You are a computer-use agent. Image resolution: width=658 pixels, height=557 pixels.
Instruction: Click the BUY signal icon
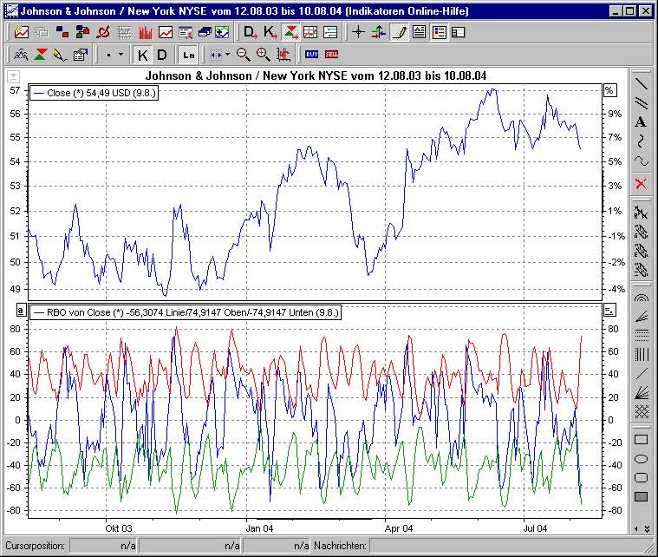(311, 54)
